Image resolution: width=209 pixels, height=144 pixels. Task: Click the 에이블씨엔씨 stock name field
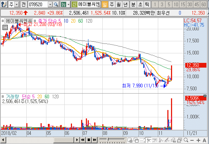click(89, 4)
